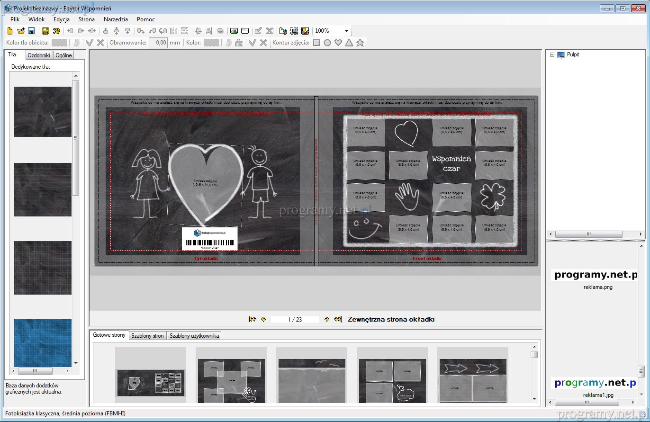650x422 pixels.
Task: Open the Narzędzia menu
Action: pos(116,19)
